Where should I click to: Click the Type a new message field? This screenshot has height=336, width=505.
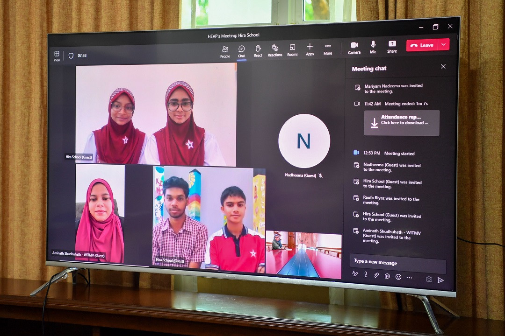coord(397,263)
